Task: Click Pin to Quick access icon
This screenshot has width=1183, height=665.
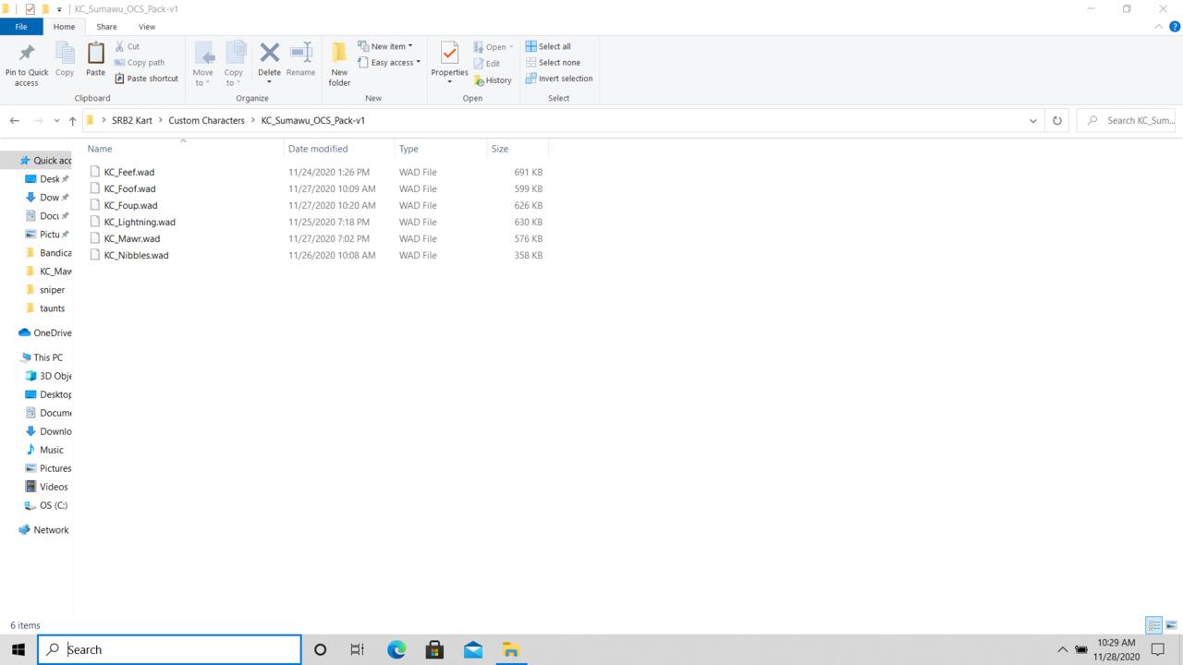Action: tap(26, 65)
